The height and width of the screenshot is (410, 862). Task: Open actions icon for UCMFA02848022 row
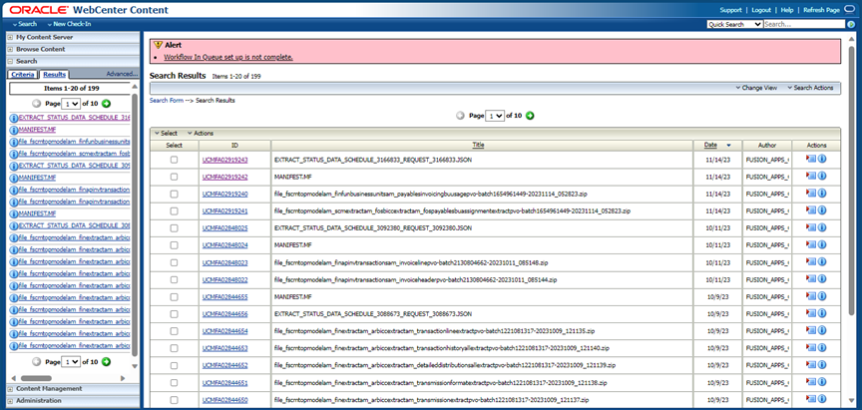coord(811,279)
